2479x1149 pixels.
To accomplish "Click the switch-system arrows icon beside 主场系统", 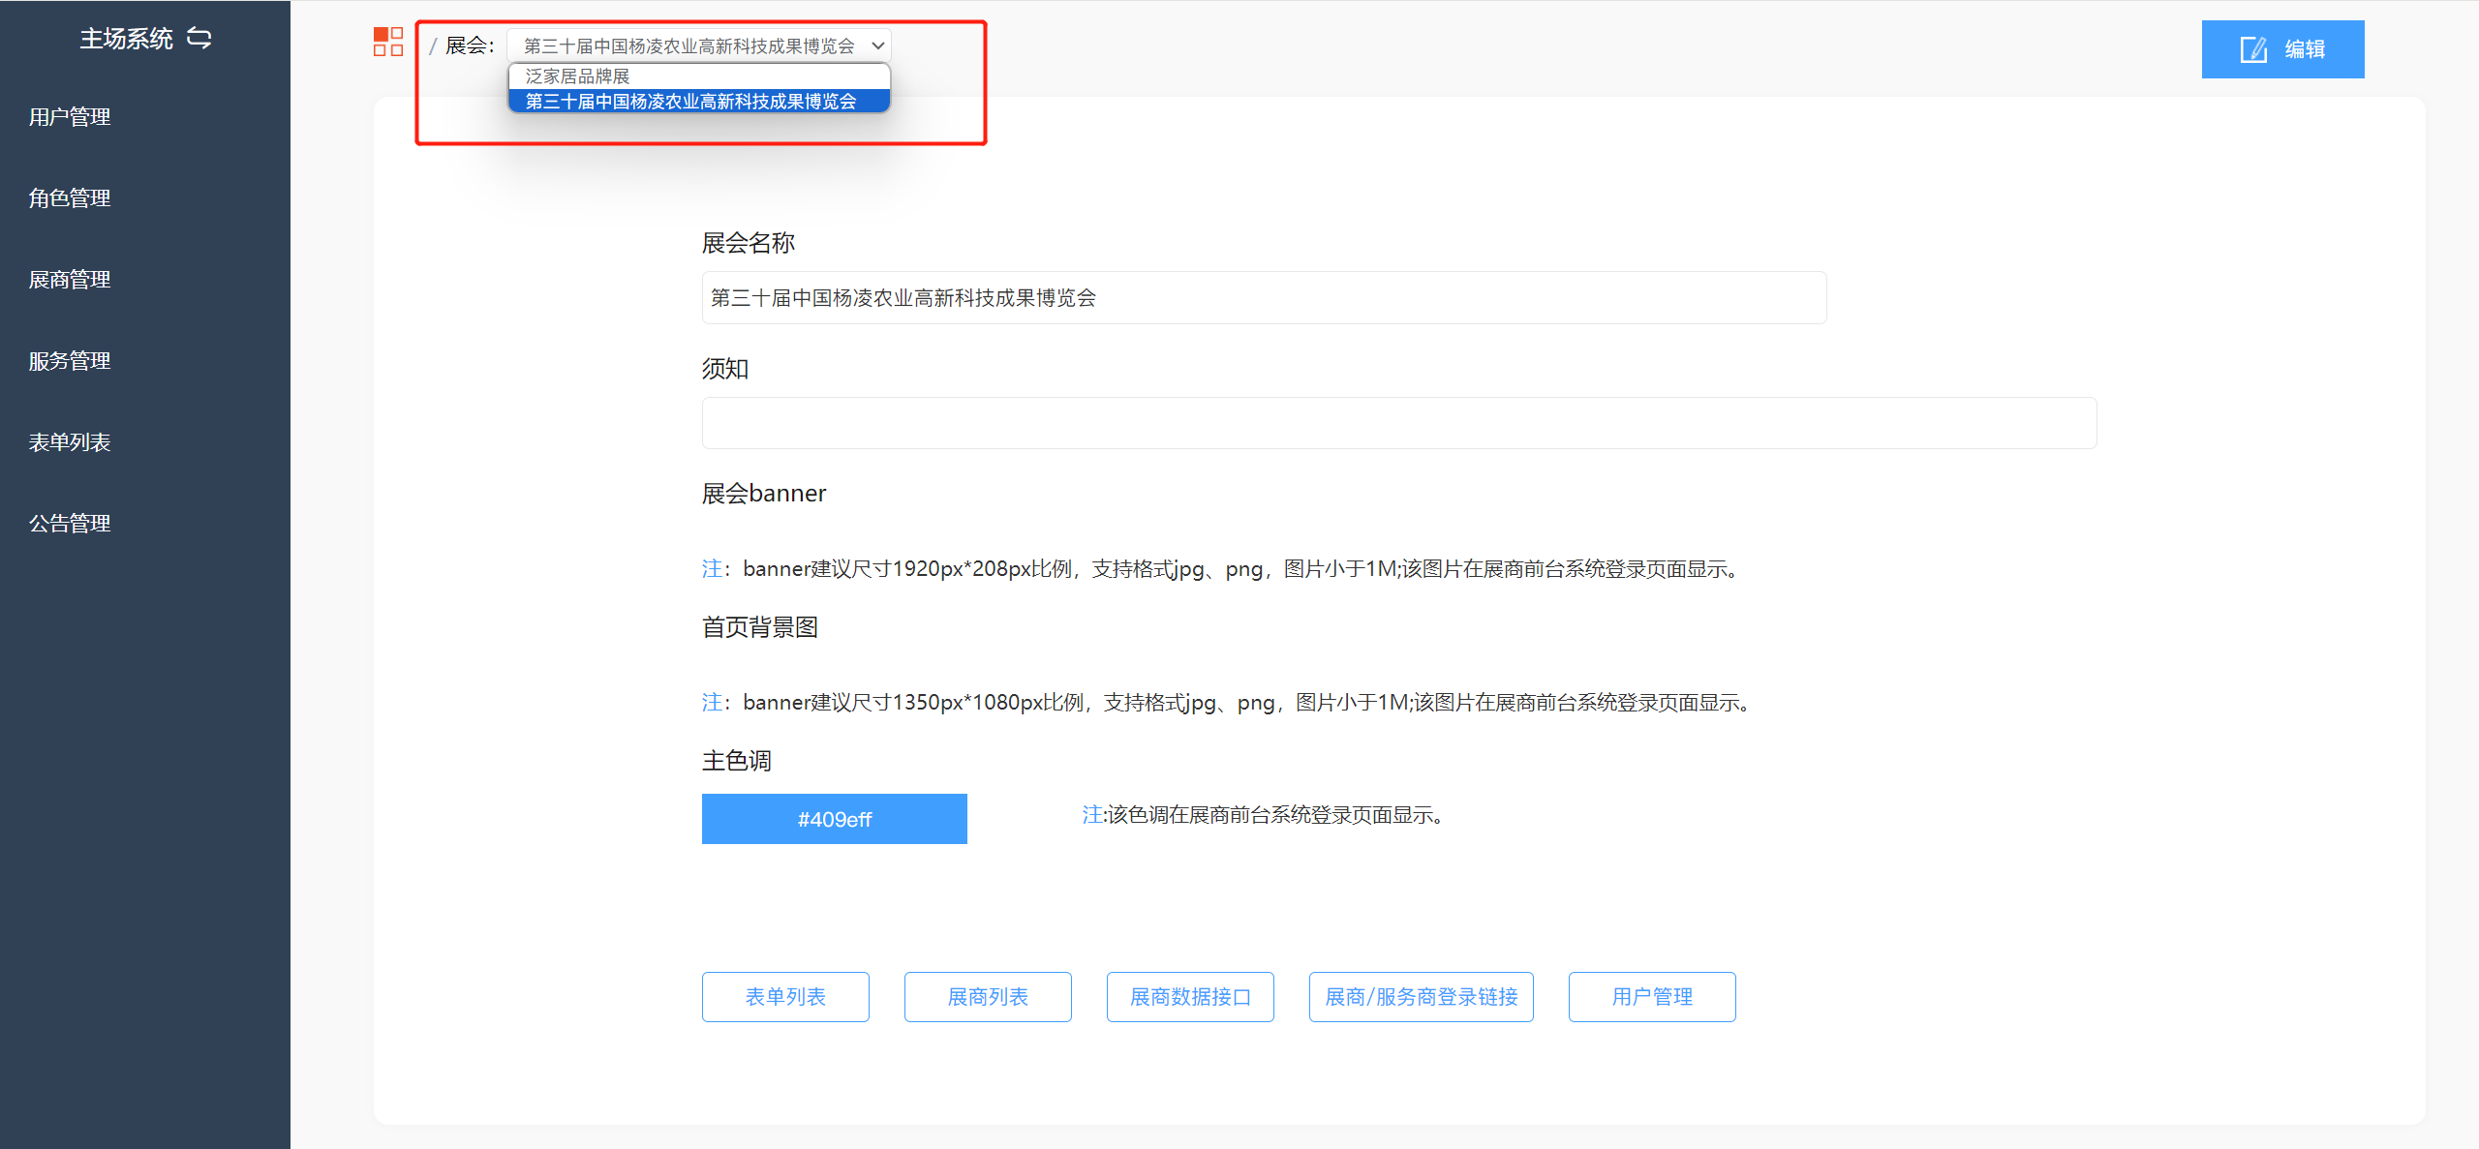I will click(199, 38).
